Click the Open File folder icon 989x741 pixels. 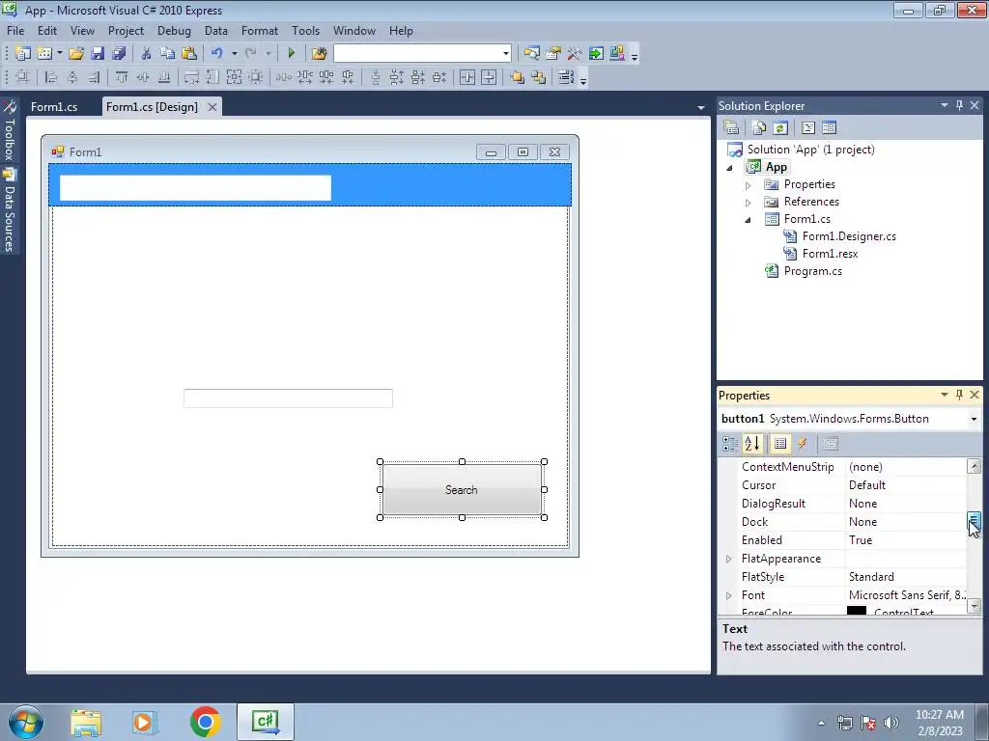[x=76, y=54]
